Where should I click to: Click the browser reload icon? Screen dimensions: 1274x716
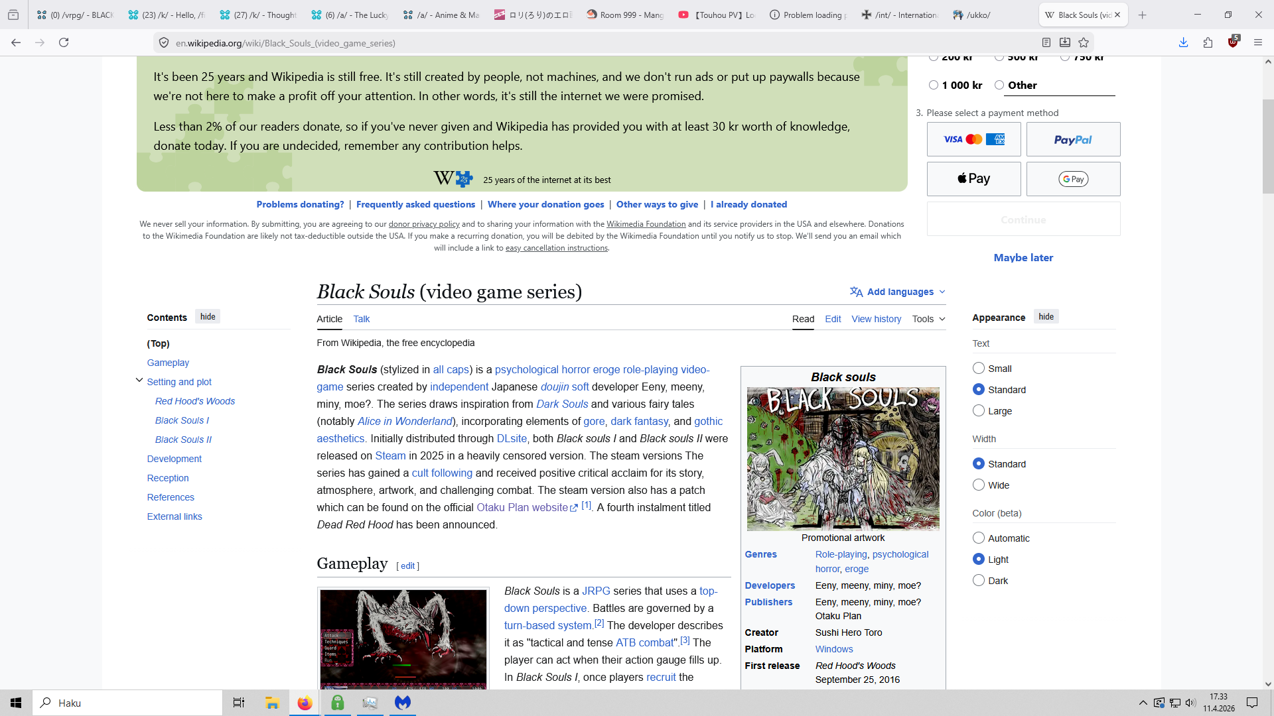[x=64, y=42]
